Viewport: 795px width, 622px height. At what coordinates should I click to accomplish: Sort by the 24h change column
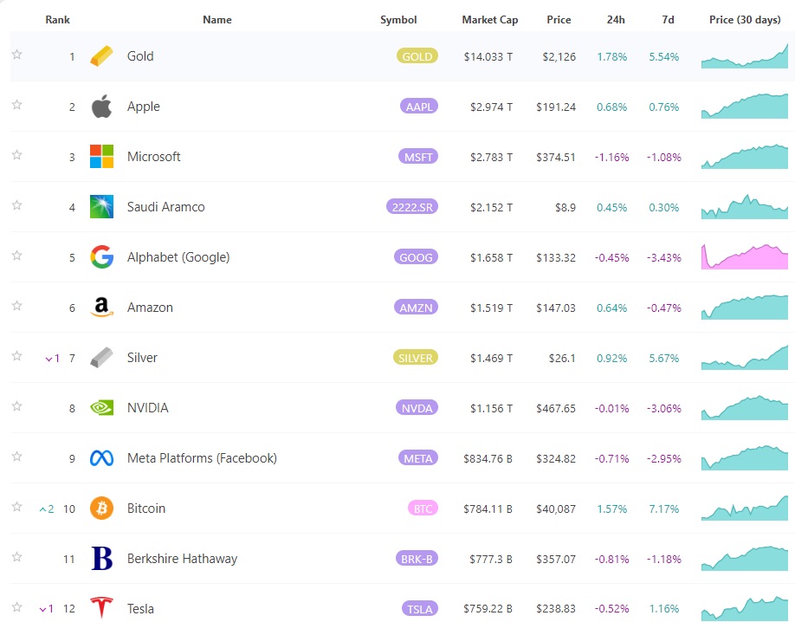point(616,20)
